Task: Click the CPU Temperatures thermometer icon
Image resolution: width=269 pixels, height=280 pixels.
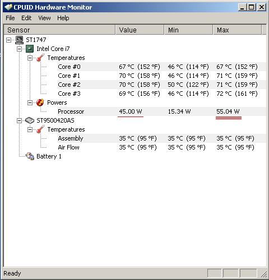Action: 40,58
